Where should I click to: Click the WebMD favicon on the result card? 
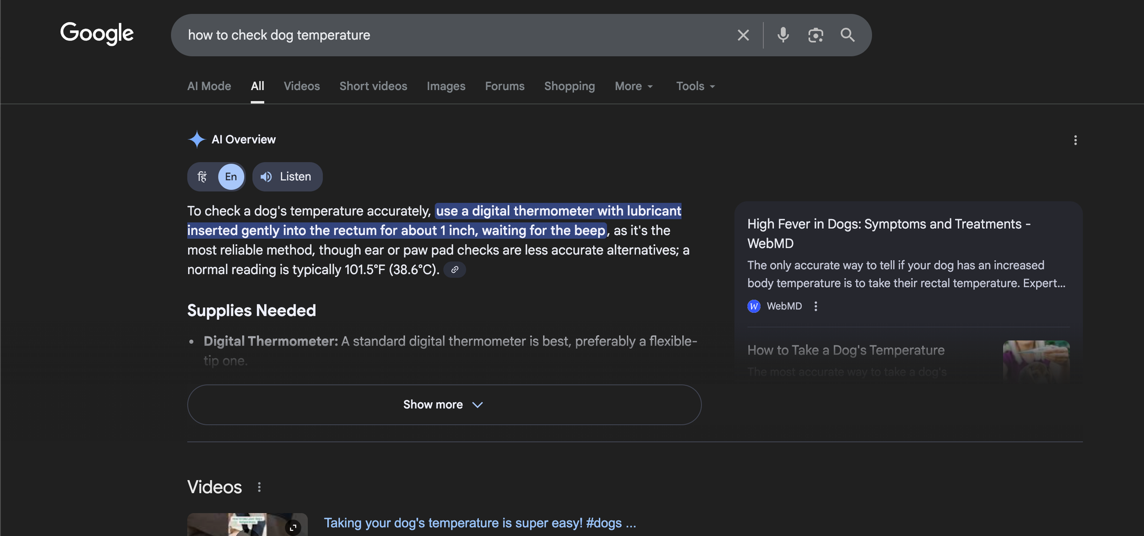[753, 306]
